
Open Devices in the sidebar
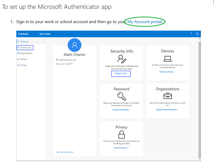(24, 59)
